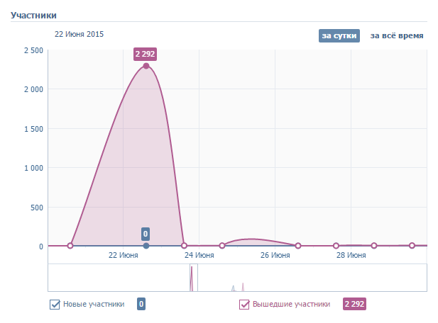The width and height of the screenshot is (438, 323).
Task: Uncheck the "Вышедшие участники" checkbox
Action: [x=244, y=305]
